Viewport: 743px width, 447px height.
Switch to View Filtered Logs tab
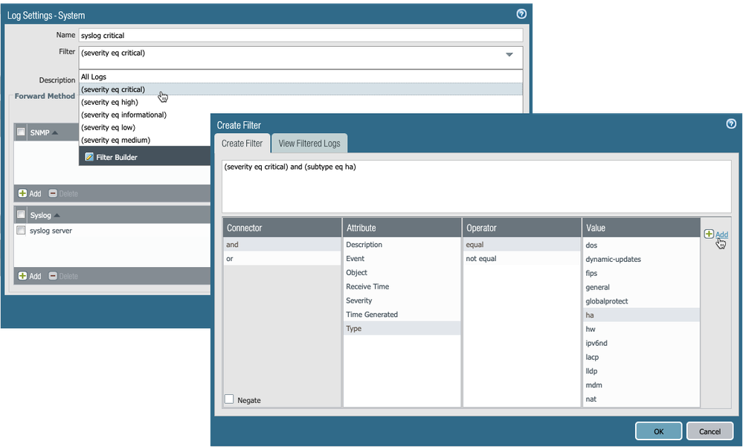(x=309, y=143)
